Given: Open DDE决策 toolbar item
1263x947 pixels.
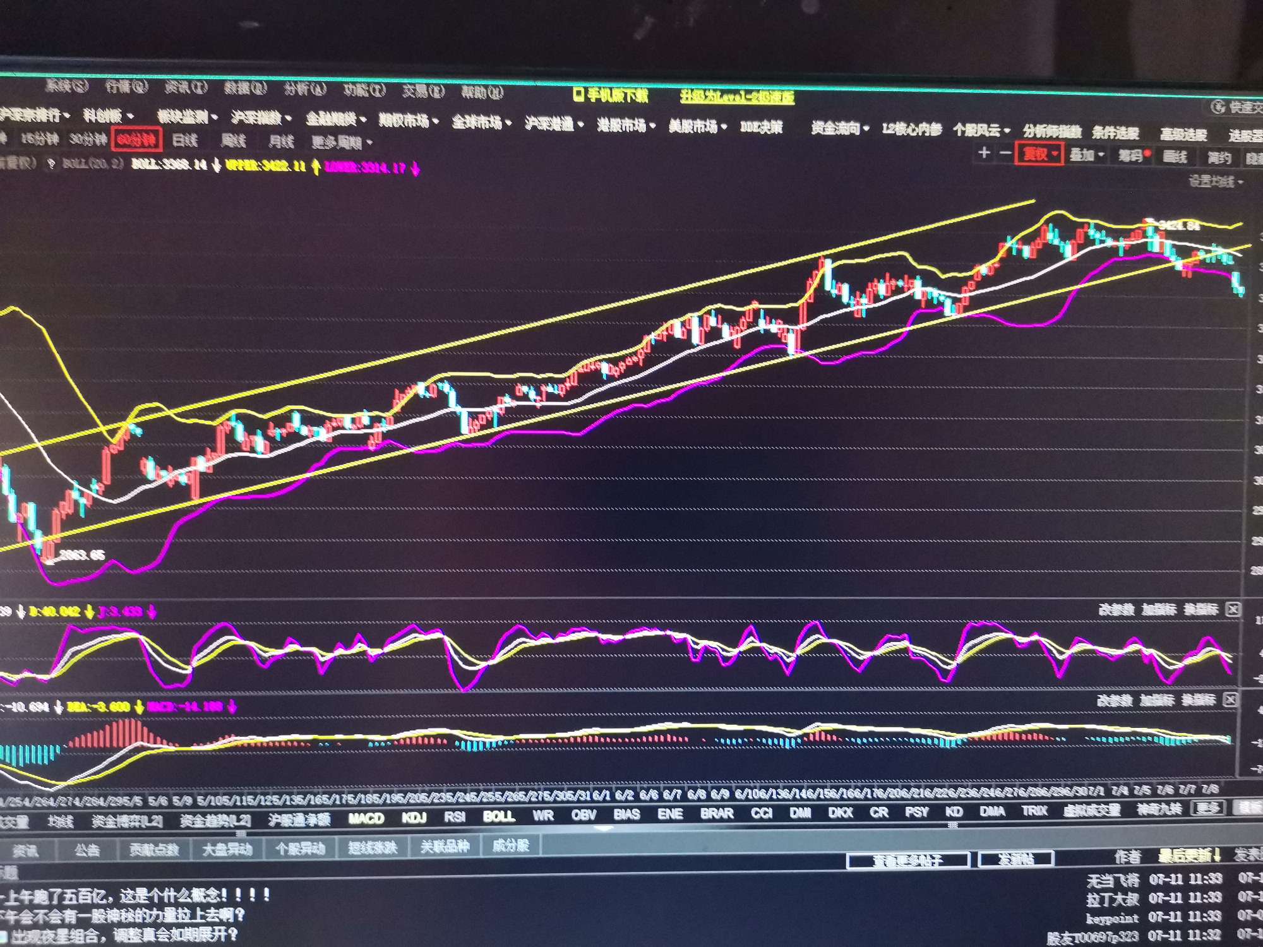Looking at the screenshot, I should [x=761, y=128].
